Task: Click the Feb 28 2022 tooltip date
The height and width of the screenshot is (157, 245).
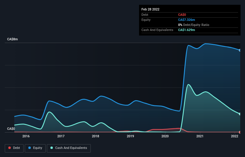Action: (150, 9)
